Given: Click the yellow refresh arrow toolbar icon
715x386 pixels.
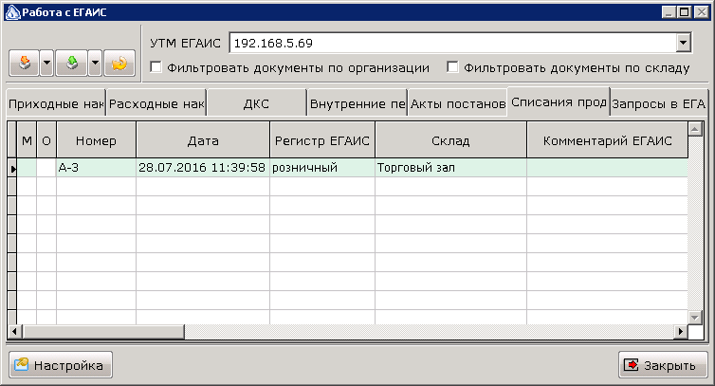Looking at the screenshot, I should pos(119,63).
